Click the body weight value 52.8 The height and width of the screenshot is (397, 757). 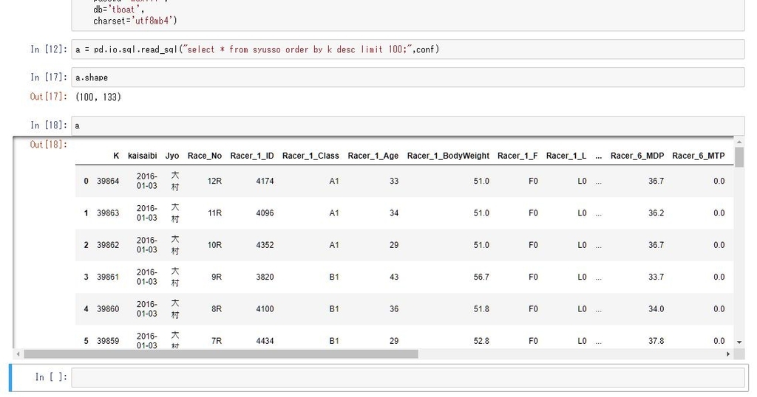coord(481,341)
